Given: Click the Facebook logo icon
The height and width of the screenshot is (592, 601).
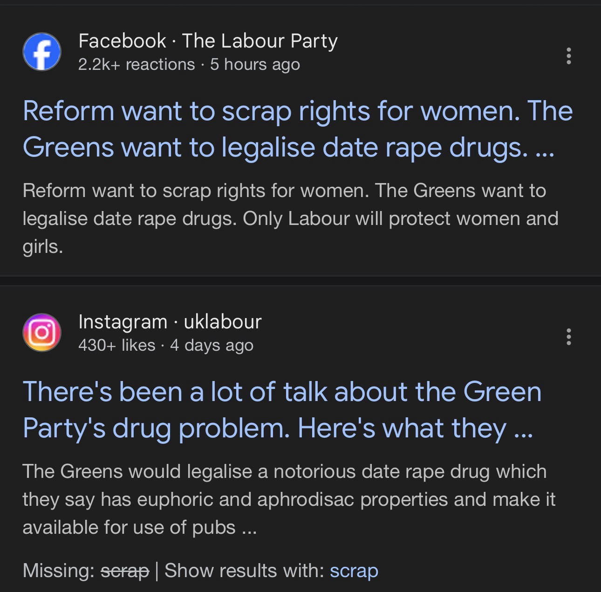Looking at the screenshot, I should point(42,52).
